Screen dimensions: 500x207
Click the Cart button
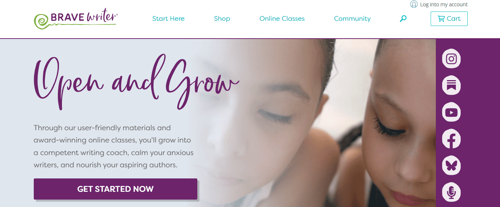pos(449,19)
